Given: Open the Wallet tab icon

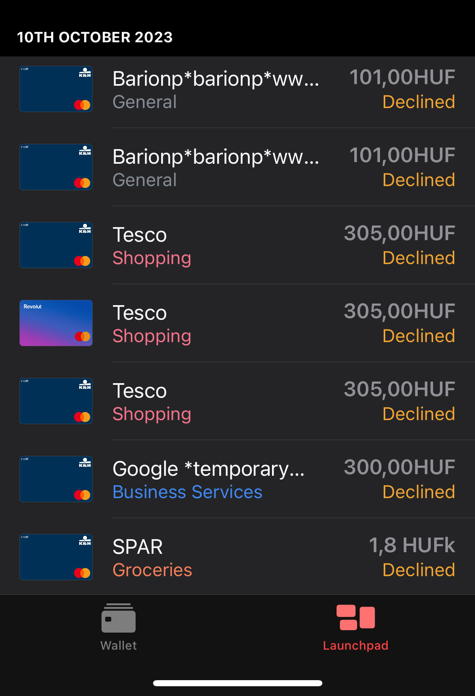Looking at the screenshot, I should [x=119, y=618].
